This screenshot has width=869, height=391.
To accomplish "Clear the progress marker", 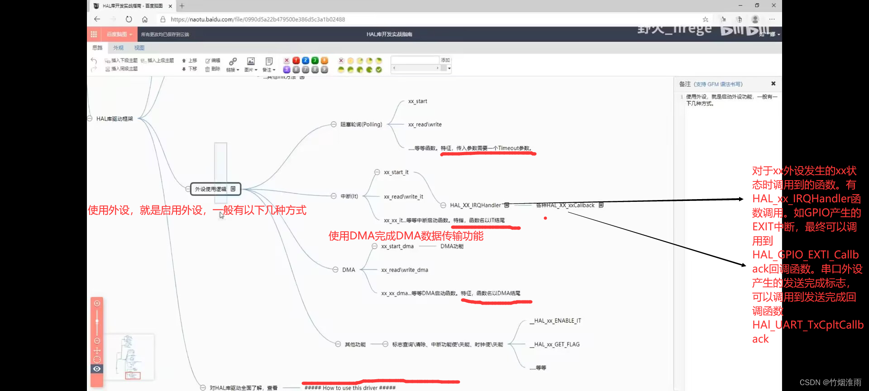I will coord(341,60).
